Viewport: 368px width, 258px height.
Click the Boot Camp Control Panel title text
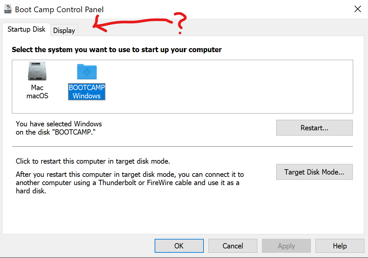(59, 9)
